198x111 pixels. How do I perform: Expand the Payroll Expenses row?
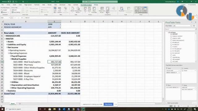coord(11,56)
